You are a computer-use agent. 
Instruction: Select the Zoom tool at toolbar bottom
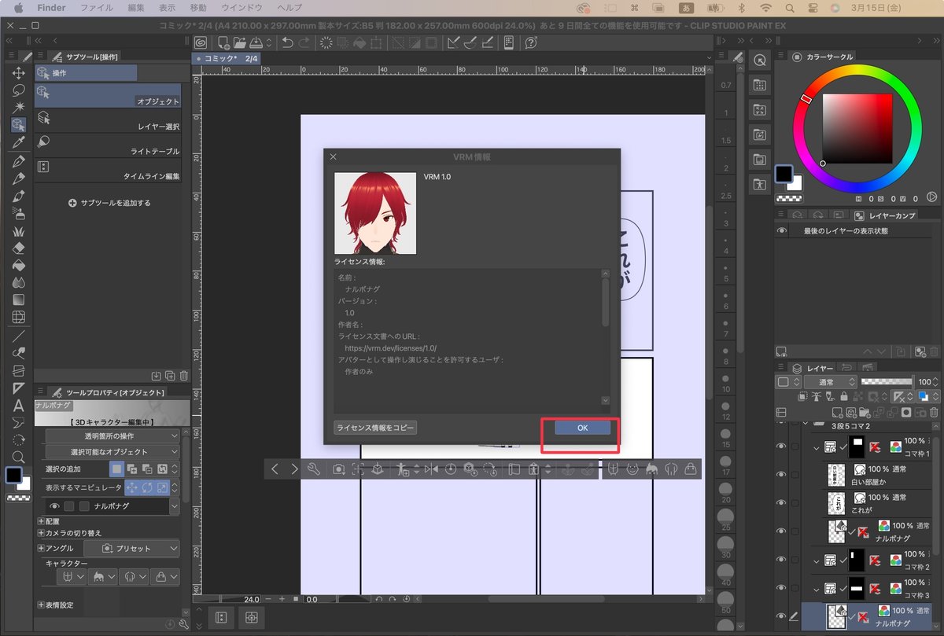[x=19, y=458]
